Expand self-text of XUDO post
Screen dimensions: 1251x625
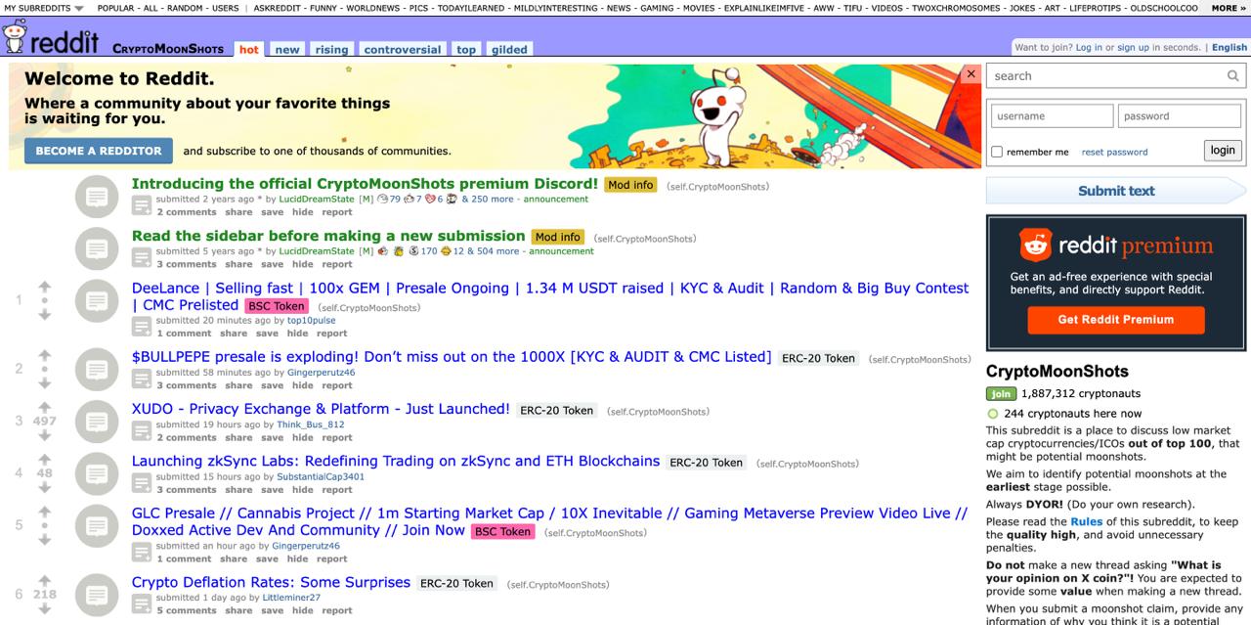click(142, 429)
